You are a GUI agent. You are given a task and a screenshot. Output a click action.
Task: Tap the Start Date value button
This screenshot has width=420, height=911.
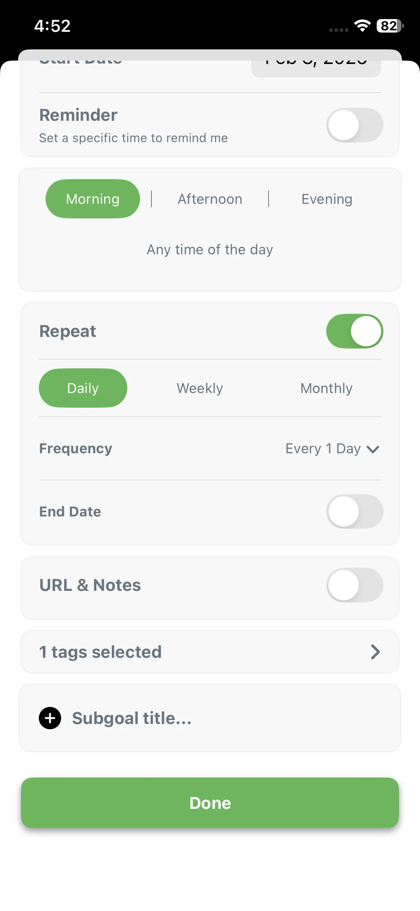click(x=316, y=67)
